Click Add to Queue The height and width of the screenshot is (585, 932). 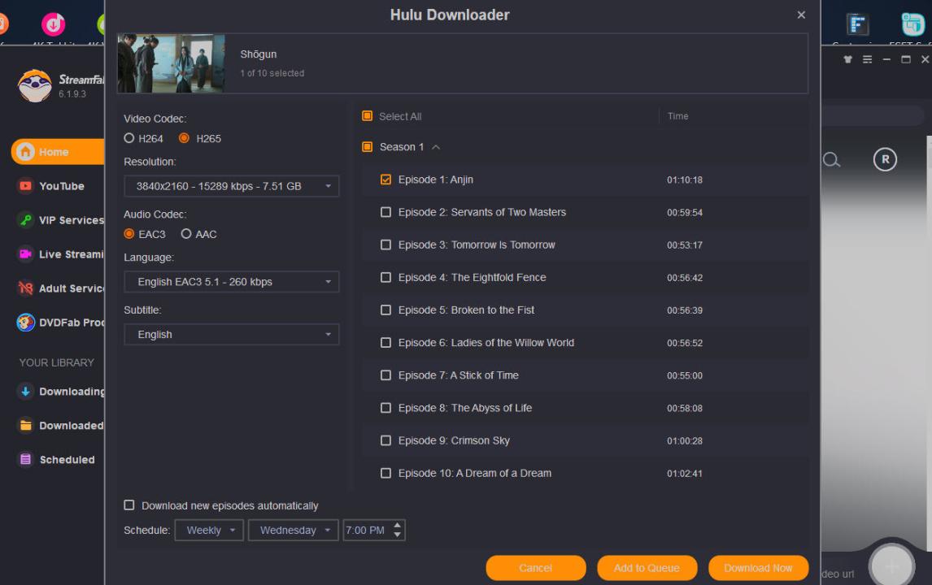tap(647, 568)
